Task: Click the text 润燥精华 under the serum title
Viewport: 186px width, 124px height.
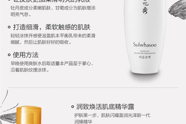Action: click(x=83, y=122)
